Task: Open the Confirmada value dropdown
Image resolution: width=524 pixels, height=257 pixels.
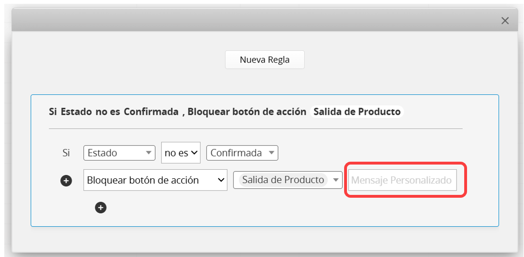Action: pos(242,153)
